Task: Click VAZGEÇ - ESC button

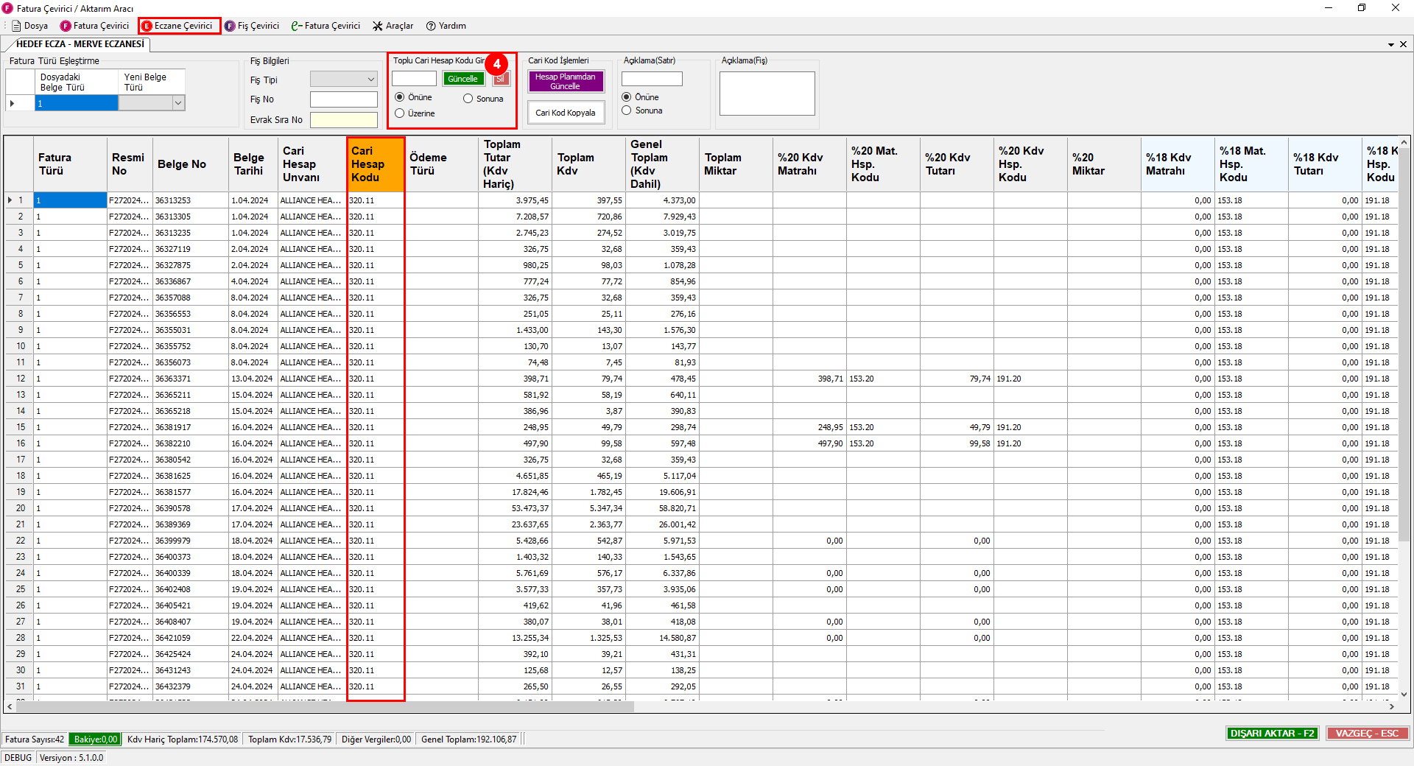Action: coord(1367,734)
